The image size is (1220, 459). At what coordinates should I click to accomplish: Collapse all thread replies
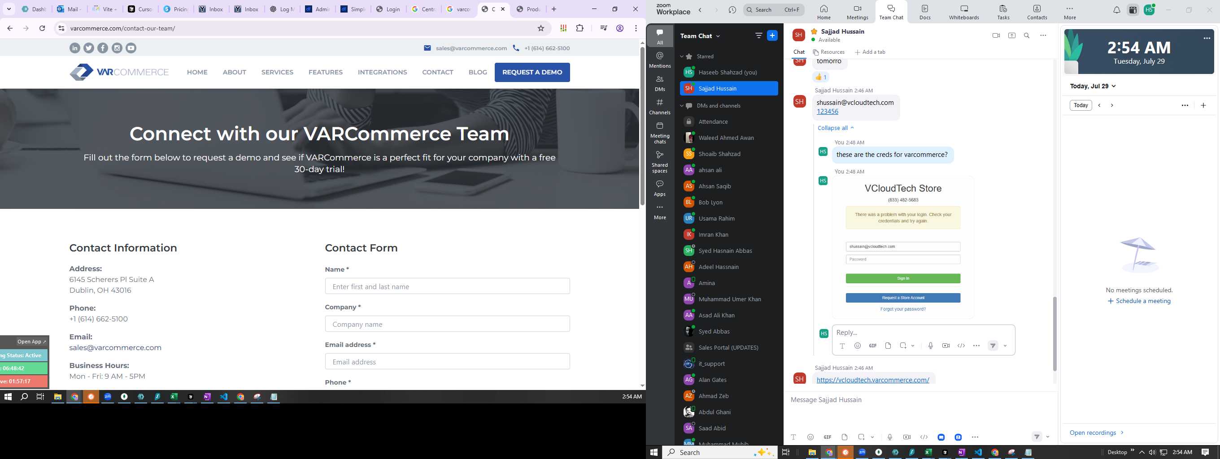[836, 128]
